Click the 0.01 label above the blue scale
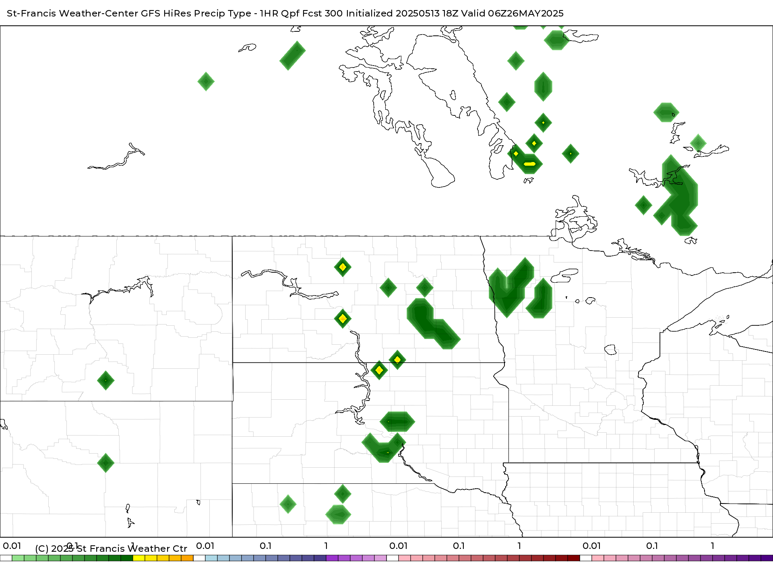 (x=205, y=546)
